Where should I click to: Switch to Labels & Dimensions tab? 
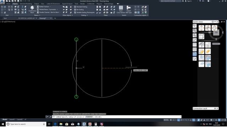[53, 4]
